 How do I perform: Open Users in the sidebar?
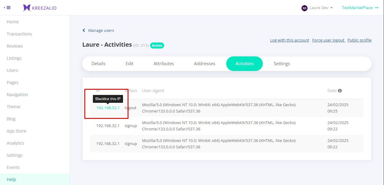(12, 70)
